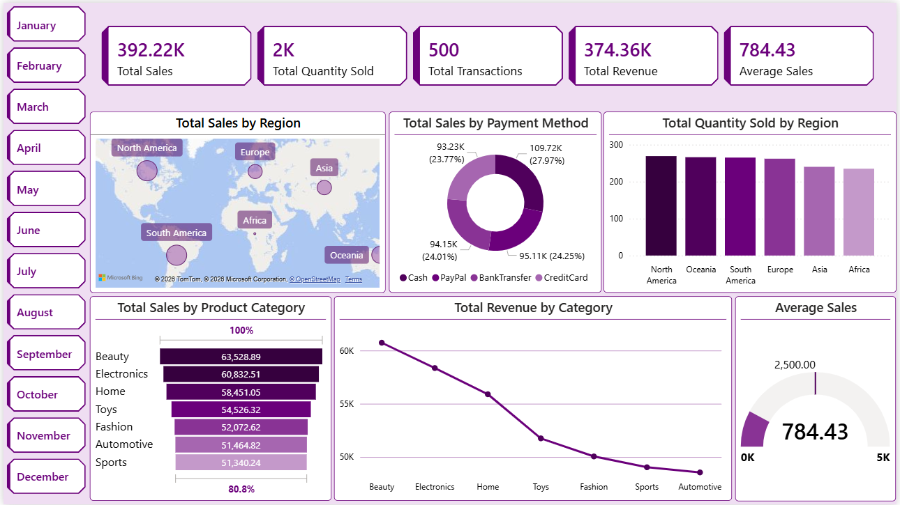Screen dimensions: 900x505
Task: Click the Total Sales KPI card
Action: pos(177,56)
